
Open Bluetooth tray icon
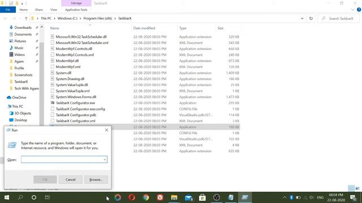291,197
